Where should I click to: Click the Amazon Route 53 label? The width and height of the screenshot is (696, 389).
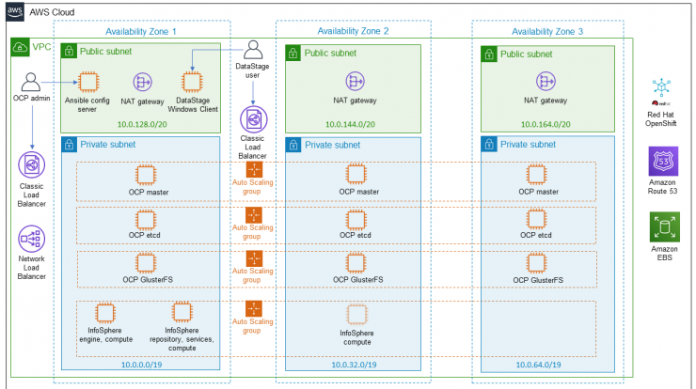[662, 187]
